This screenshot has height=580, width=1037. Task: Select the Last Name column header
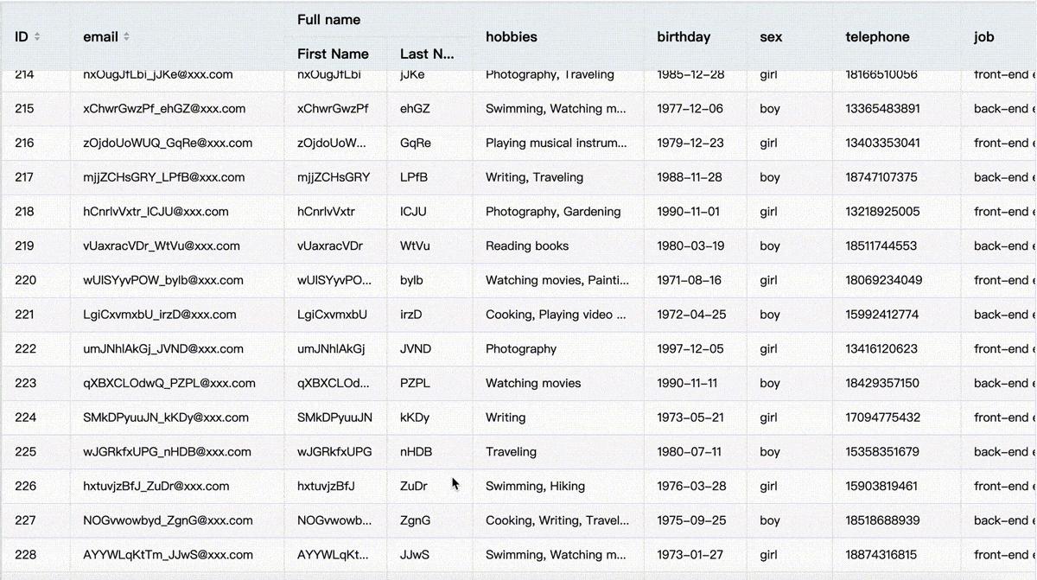click(x=427, y=54)
